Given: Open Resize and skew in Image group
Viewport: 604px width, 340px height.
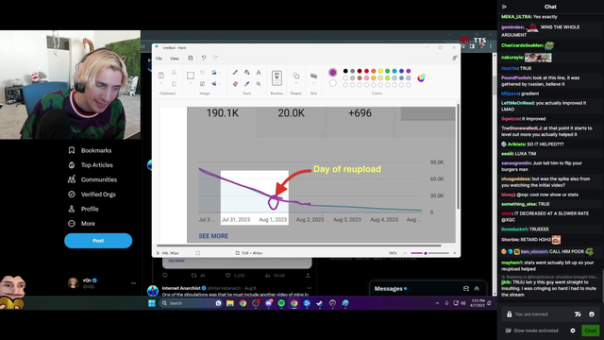Looking at the screenshot, I should (202, 84).
